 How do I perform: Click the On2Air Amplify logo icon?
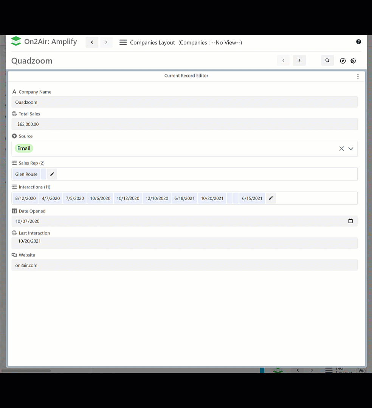[16, 41]
